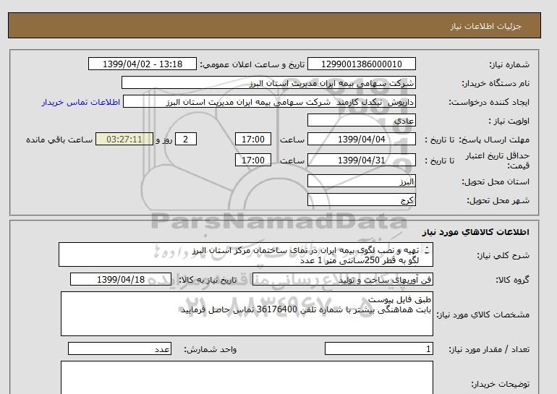The width and height of the screenshot is (557, 394).
Task: Click the ایجاد کننده درخواست label
Action: (x=489, y=102)
